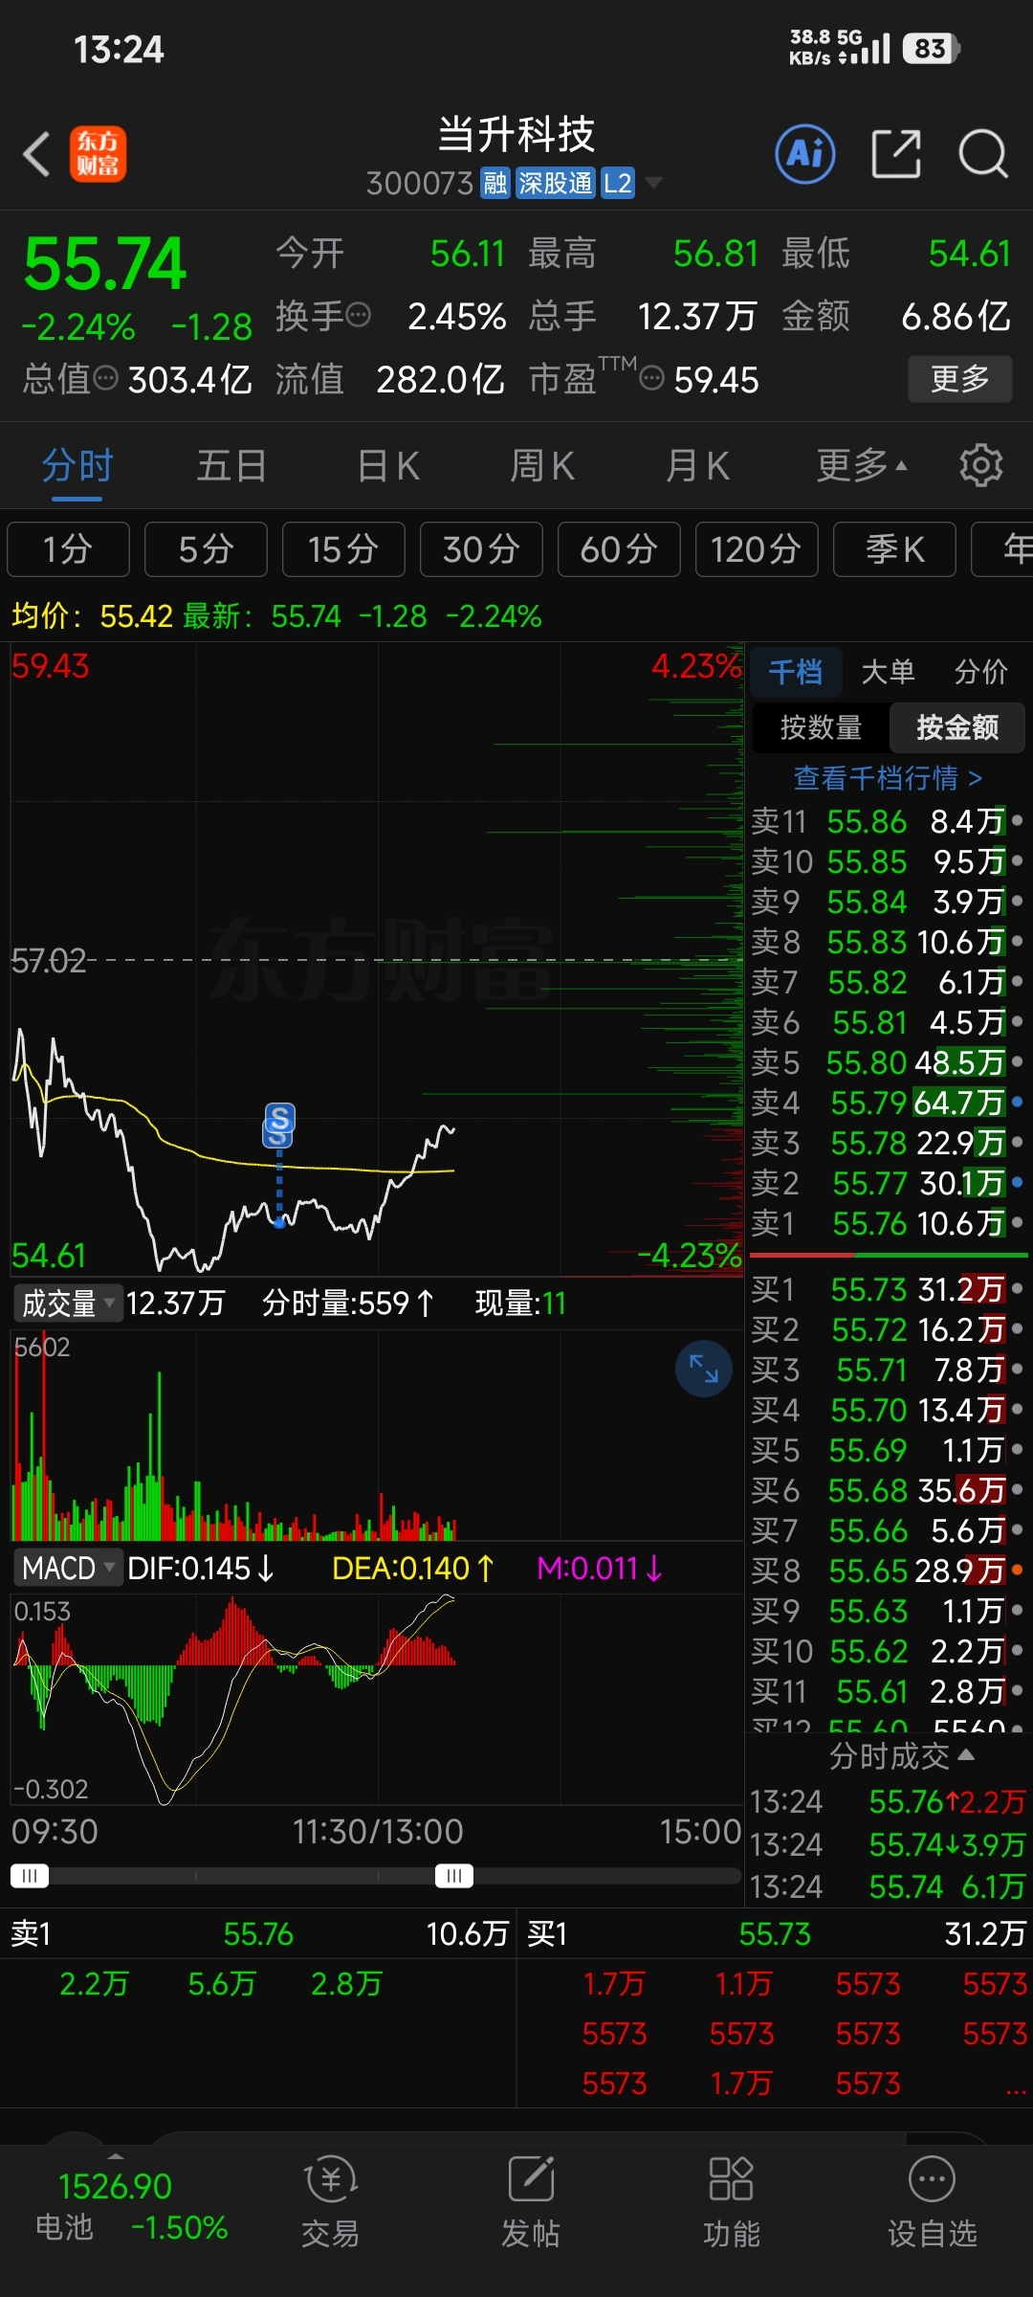Tap the S signal marker on chart

(278, 1124)
